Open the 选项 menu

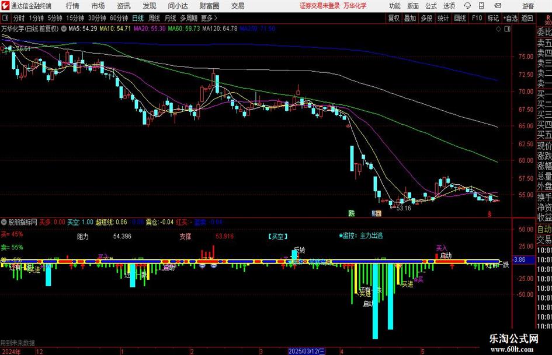(449, 6)
